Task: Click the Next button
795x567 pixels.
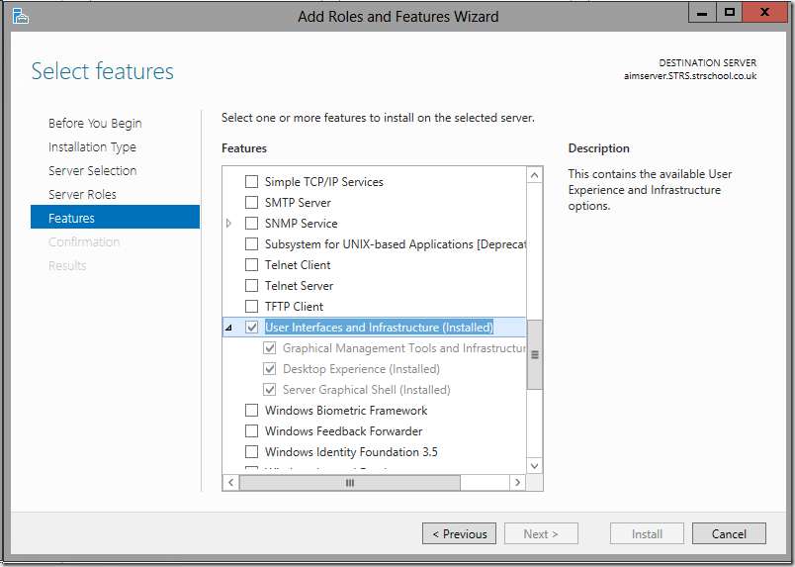Action: coord(541,534)
